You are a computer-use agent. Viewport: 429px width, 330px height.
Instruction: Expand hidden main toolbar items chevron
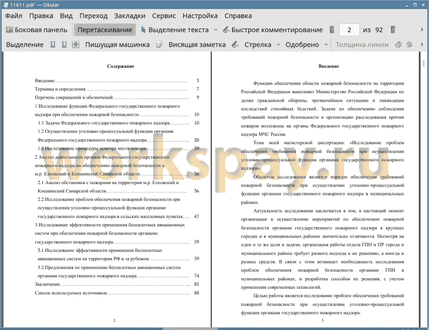pyautogui.click(x=422, y=30)
